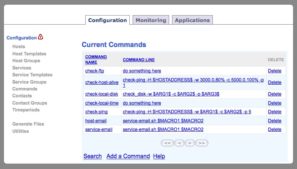Image resolution: width=297 pixels, height=169 pixels.
Task: Select Timeperiods in the sidebar
Action: (26, 110)
